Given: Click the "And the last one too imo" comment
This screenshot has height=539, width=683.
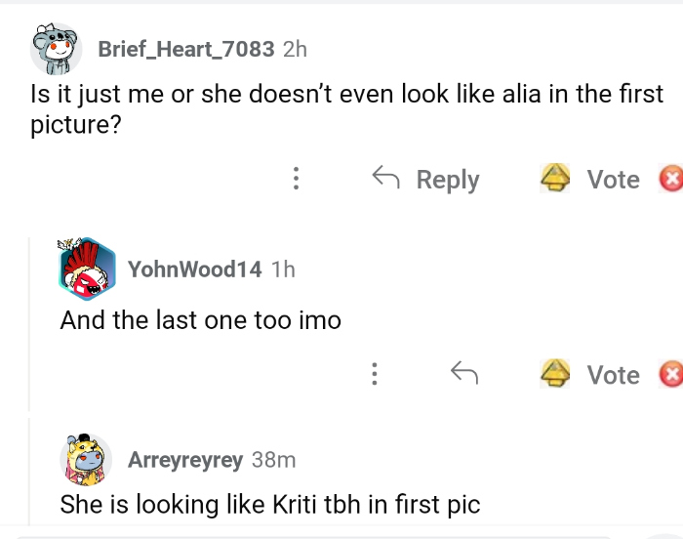Looking at the screenshot, I should (x=200, y=319).
